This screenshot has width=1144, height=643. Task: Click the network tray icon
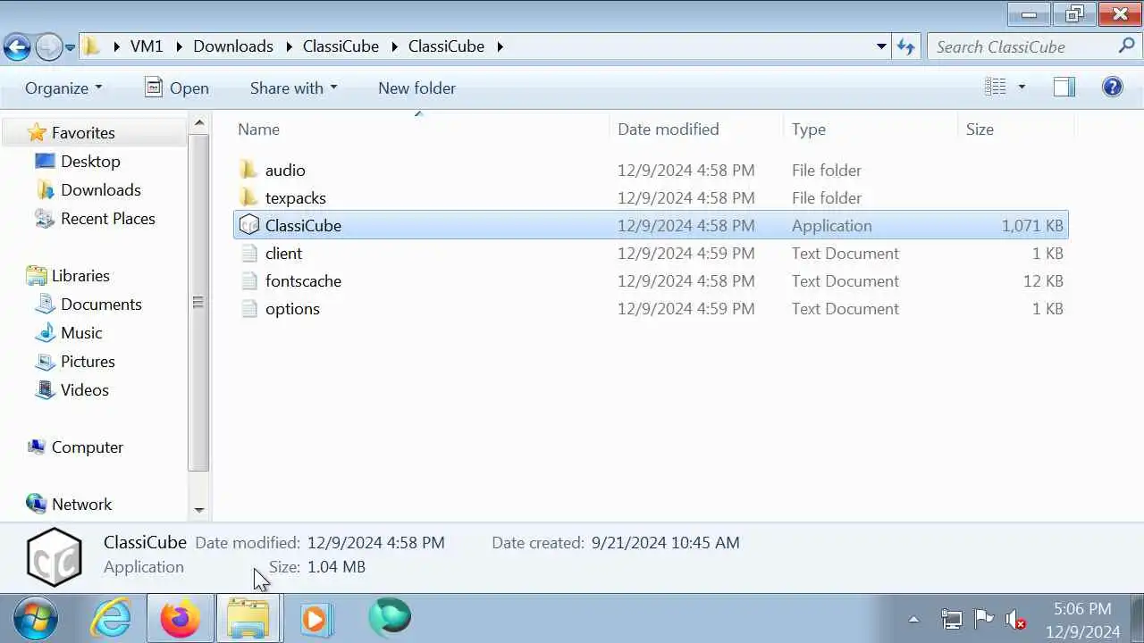click(952, 618)
